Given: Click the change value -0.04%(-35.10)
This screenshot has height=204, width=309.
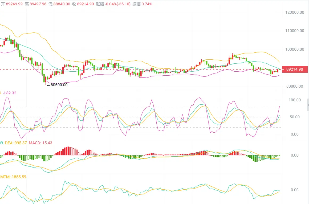Looking at the screenshot, I should coord(118,4).
